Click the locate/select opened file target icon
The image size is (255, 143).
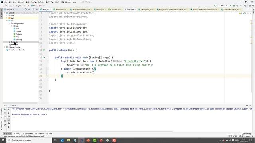click(x=25, y=10)
